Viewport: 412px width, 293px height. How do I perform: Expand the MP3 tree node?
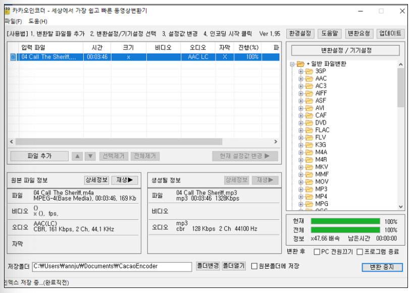tap(301, 189)
